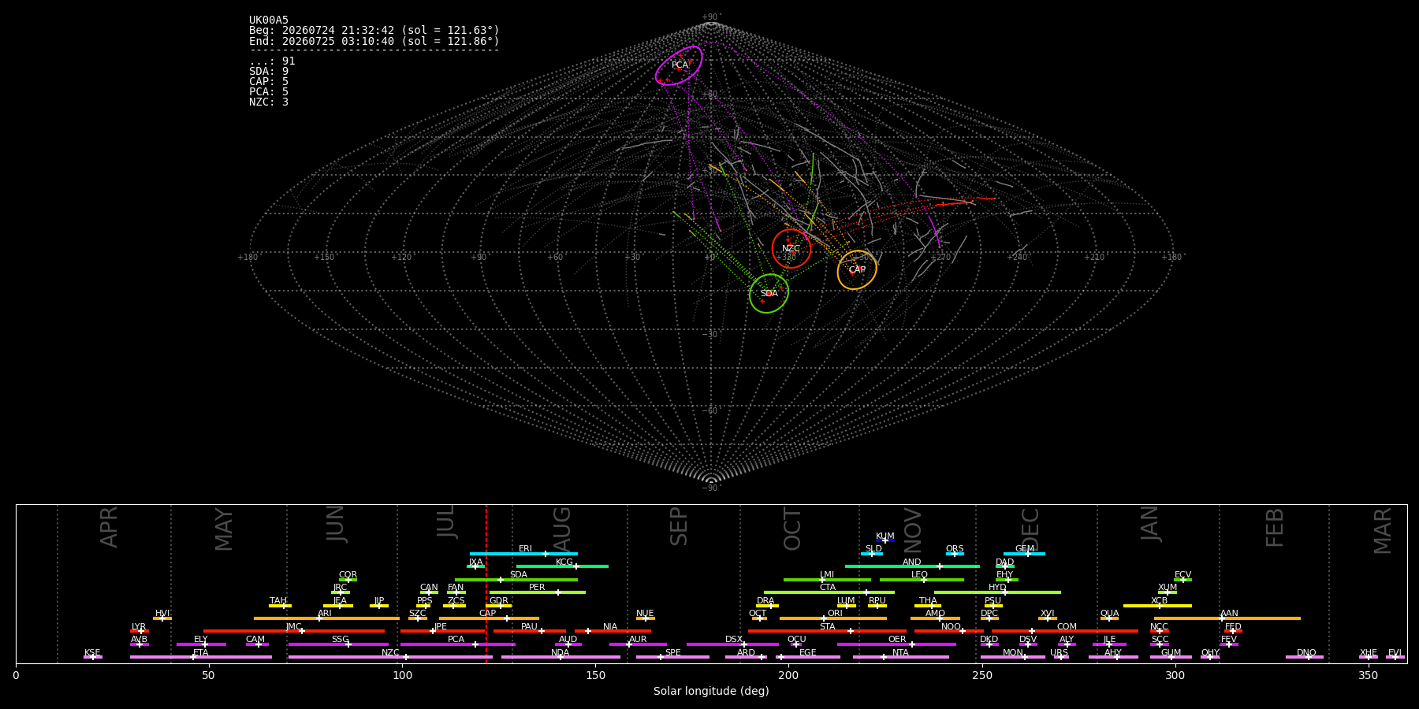Click the green SDA radiant circle
This screenshot has height=709, width=1419.
pos(769,294)
